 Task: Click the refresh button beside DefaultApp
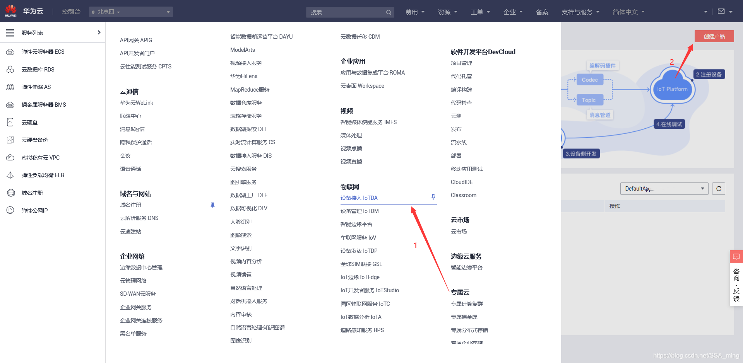pos(719,189)
